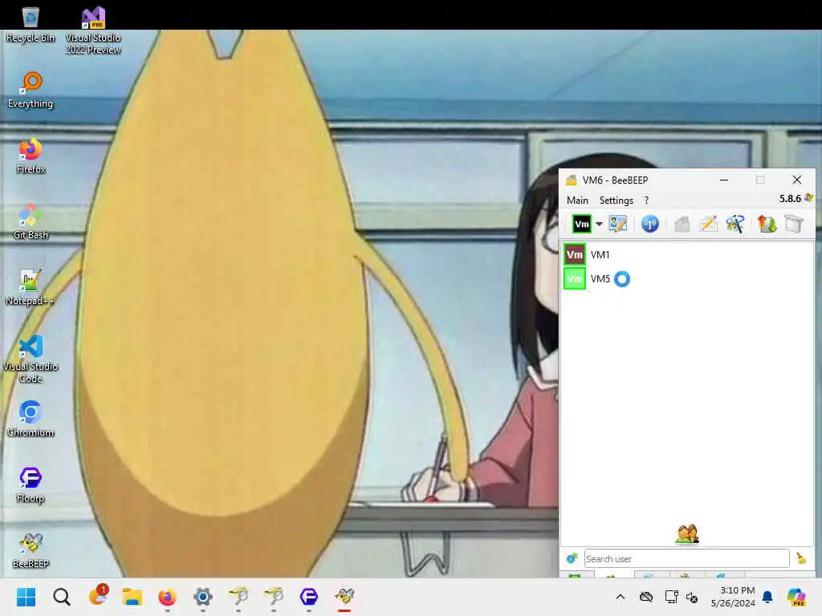This screenshot has height=616, width=822.
Task: Open taskbar Search magnifier
Action: point(61,597)
